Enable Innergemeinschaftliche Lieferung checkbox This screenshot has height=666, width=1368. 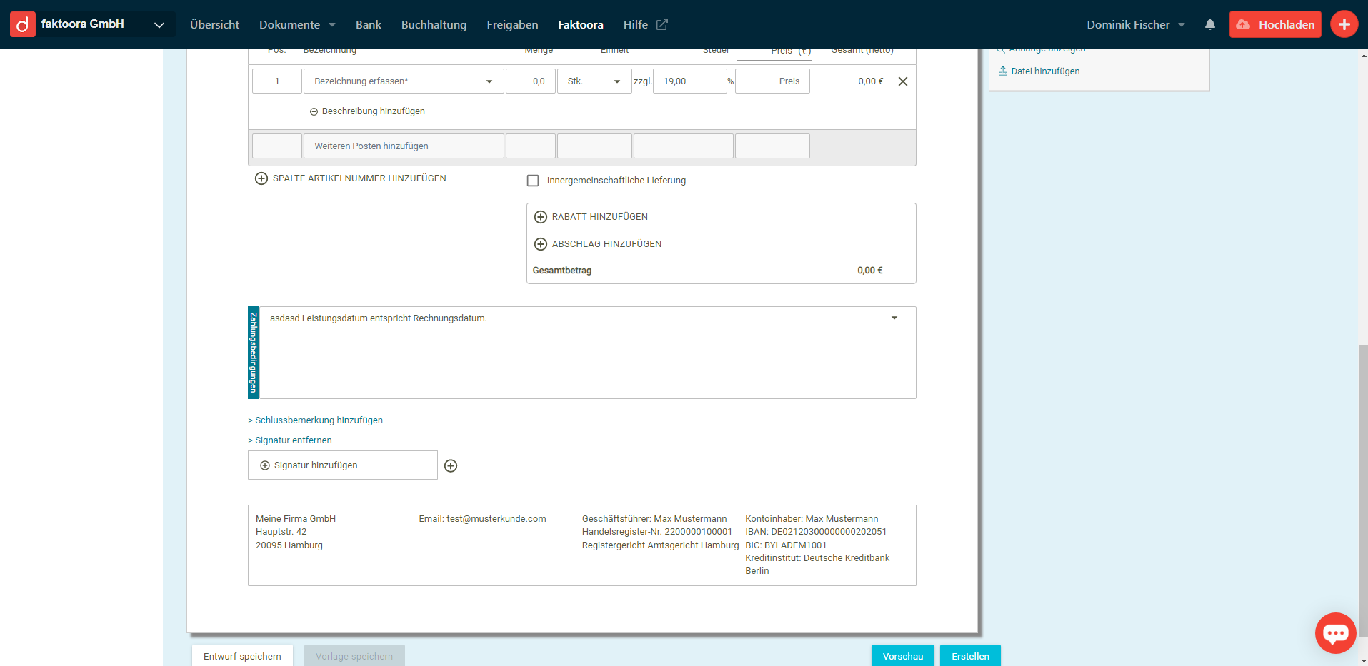coord(533,181)
